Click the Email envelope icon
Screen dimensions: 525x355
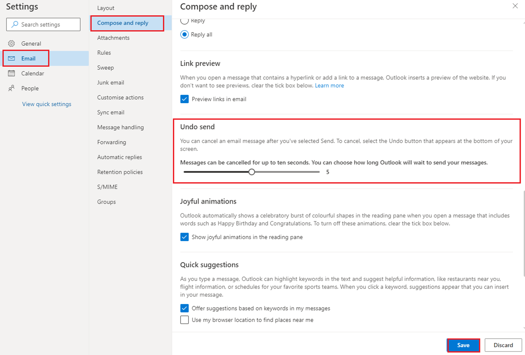[x=12, y=58]
